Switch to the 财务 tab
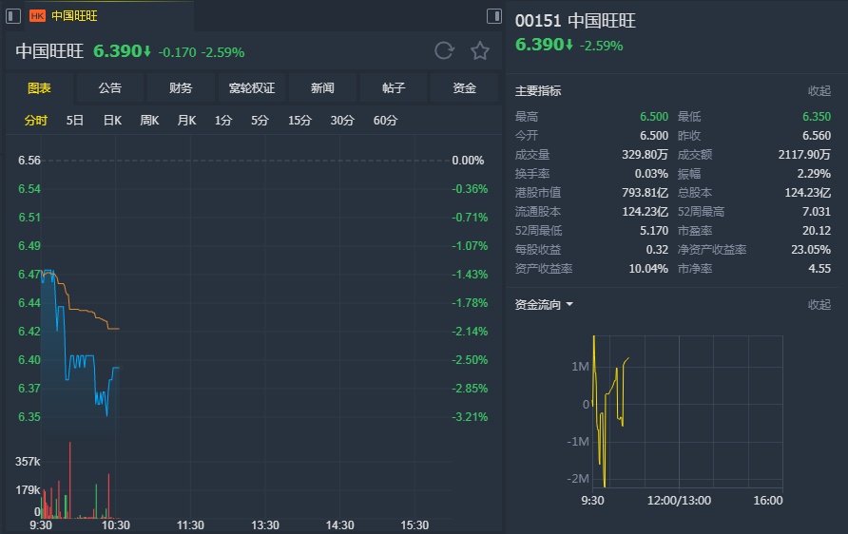 (181, 88)
